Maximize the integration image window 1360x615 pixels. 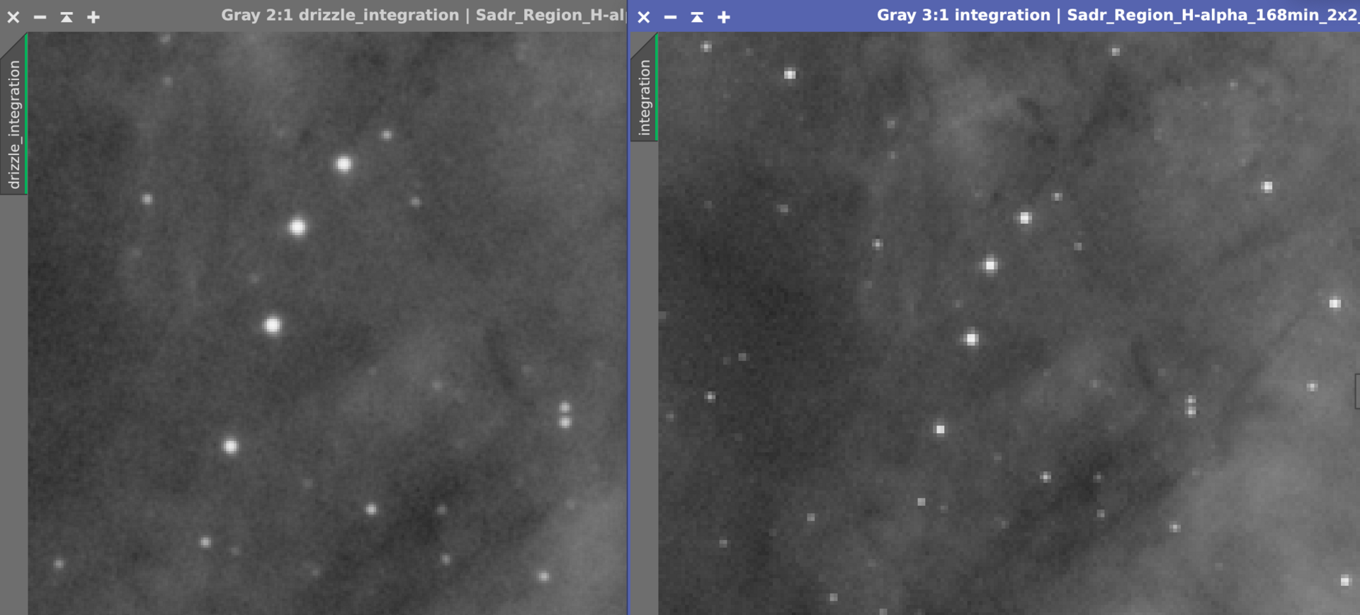(697, 17)
